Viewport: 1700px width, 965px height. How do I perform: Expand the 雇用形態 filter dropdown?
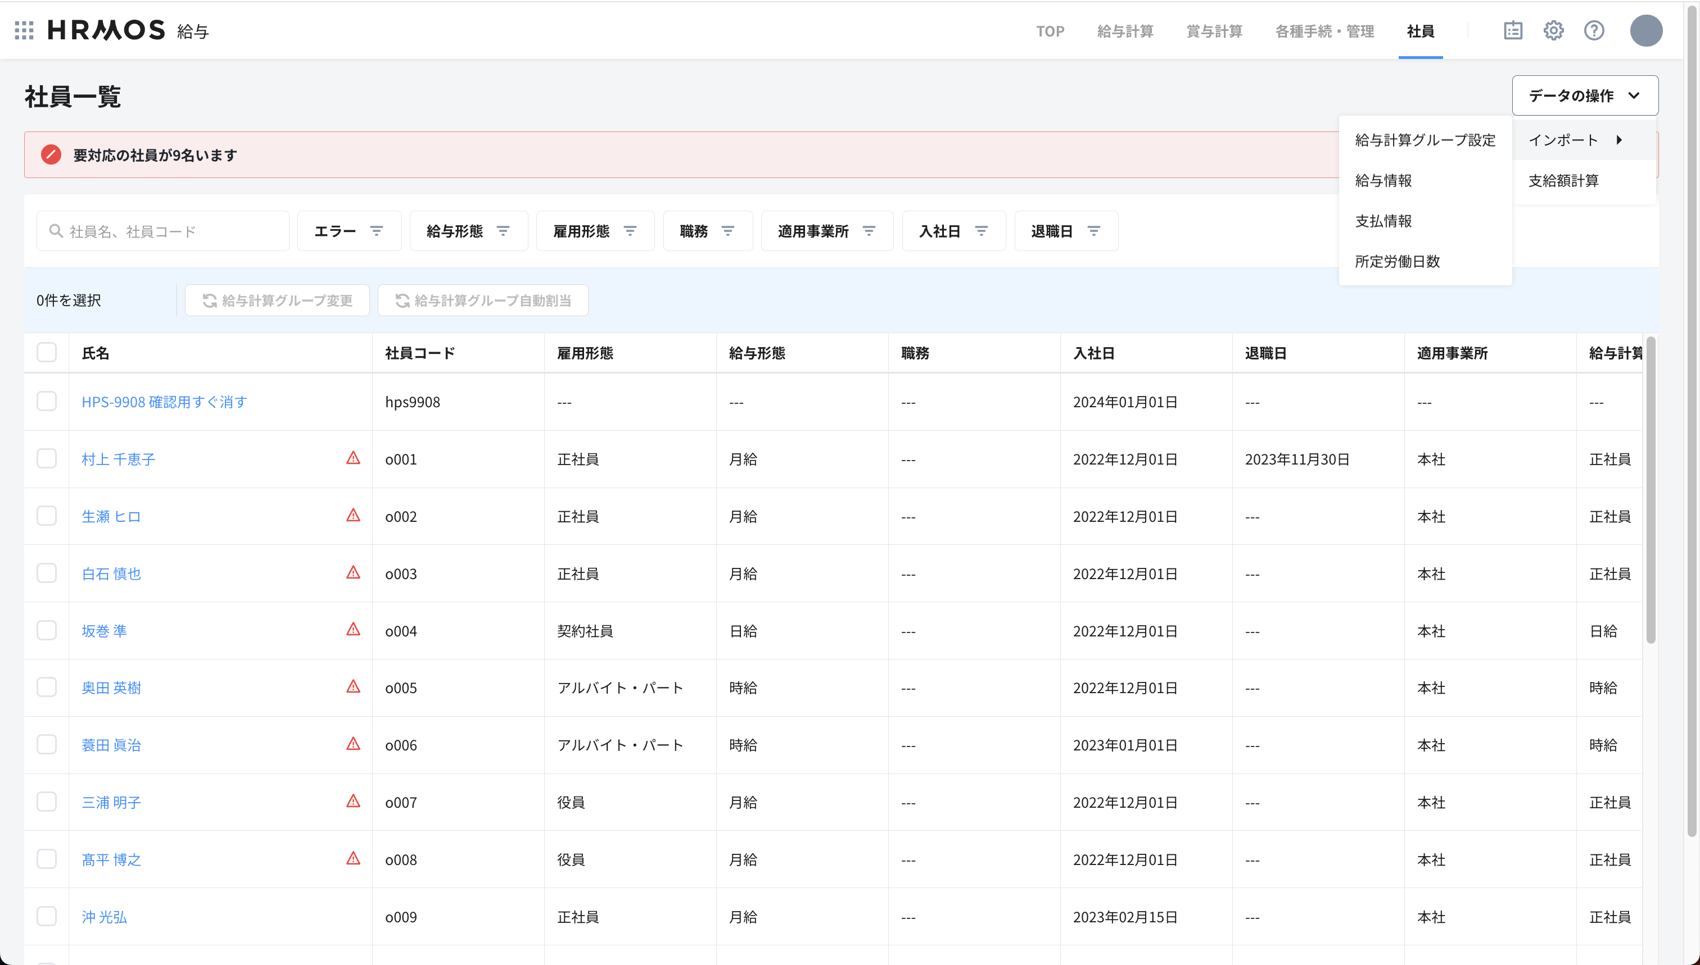(594, 231)
